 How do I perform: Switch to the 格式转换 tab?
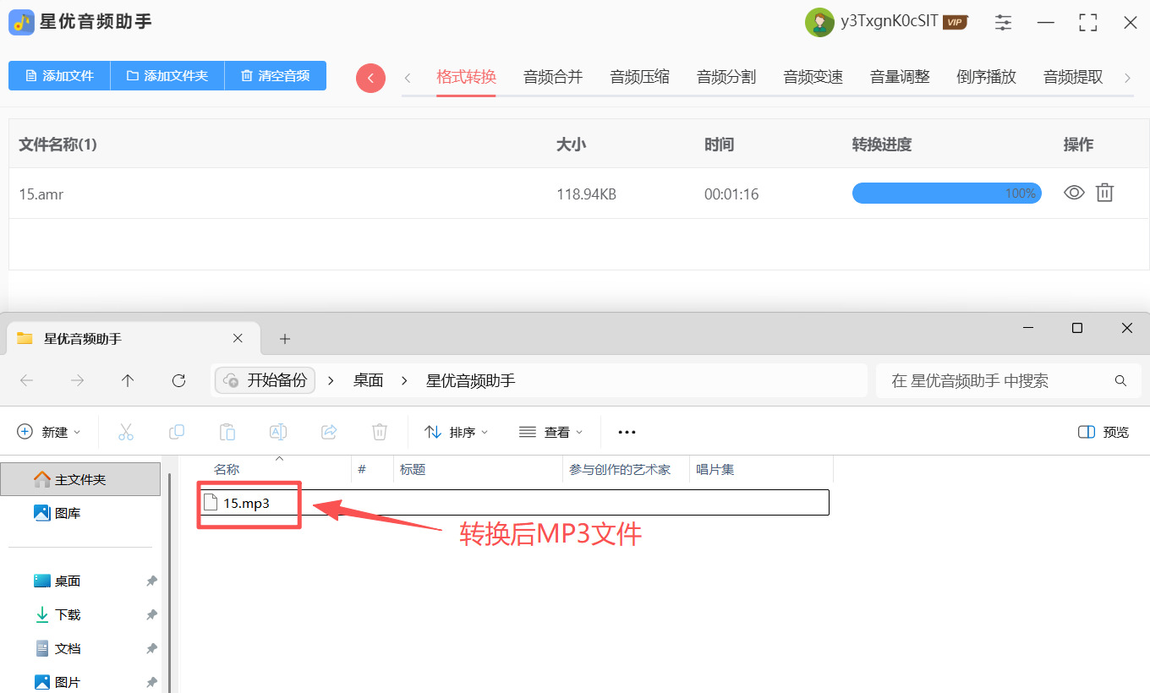[x=466, y=78]
